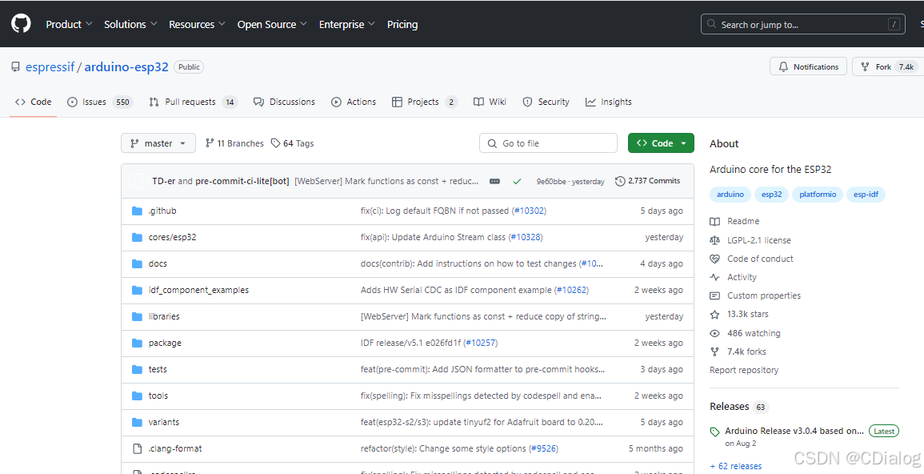Viewport: 924px width, 474px height.
Task: Open the Pull requests tab
Action: pos(193,102)
